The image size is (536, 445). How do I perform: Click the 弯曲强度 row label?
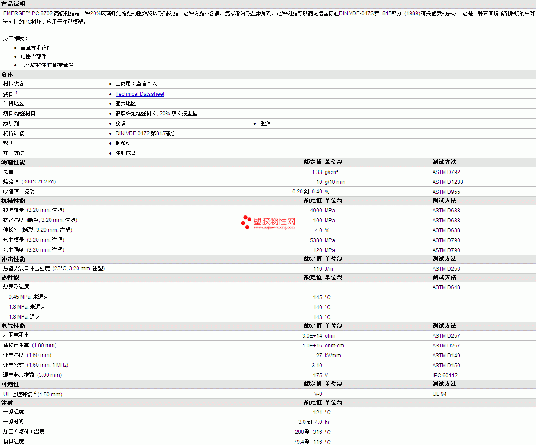pyautogui.click(x=34, y=250)
